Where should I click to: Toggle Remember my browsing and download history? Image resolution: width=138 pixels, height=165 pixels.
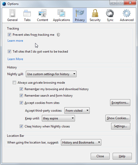point(21,89)
